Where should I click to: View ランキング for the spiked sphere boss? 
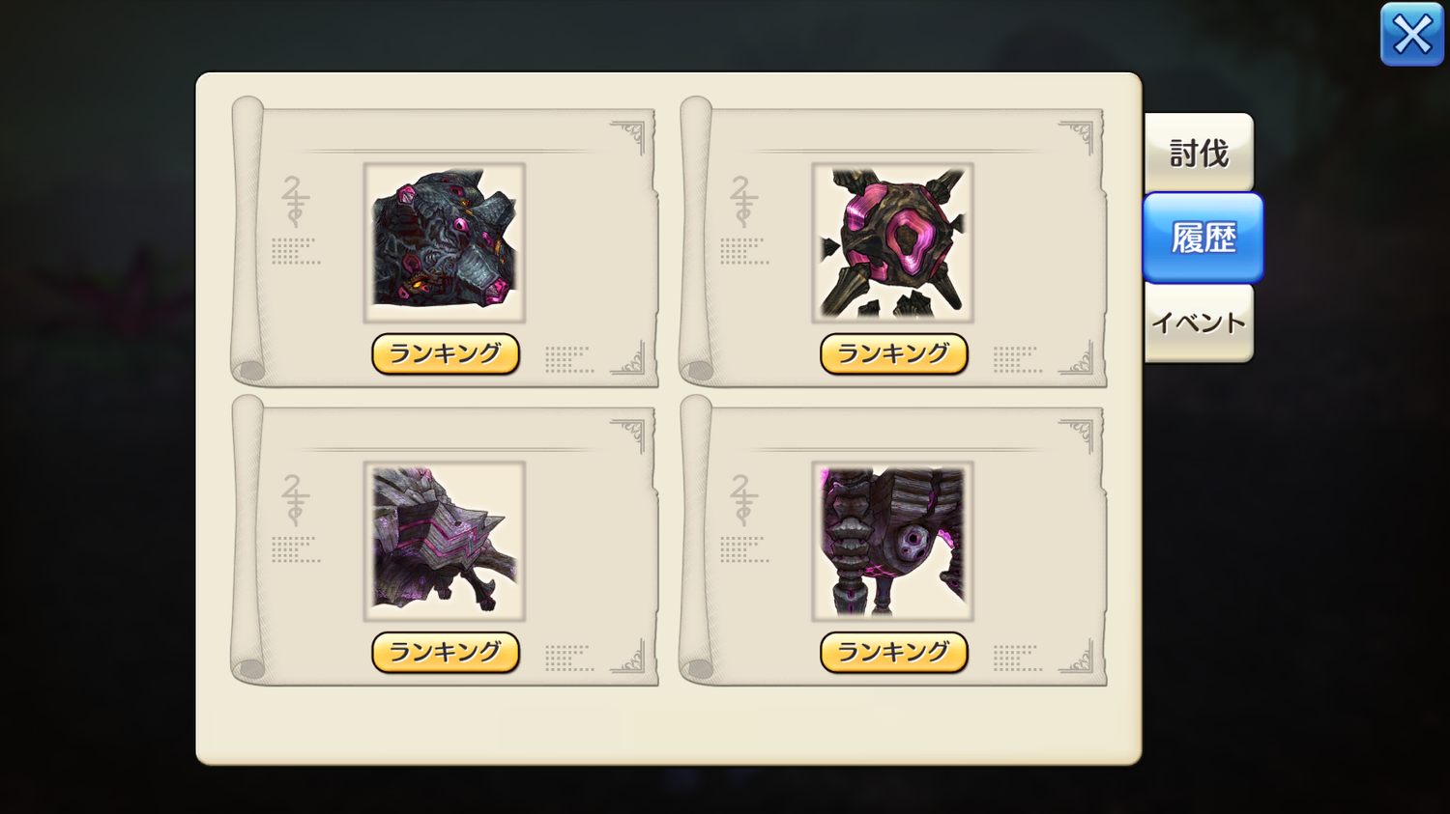(x=894, y=354)
